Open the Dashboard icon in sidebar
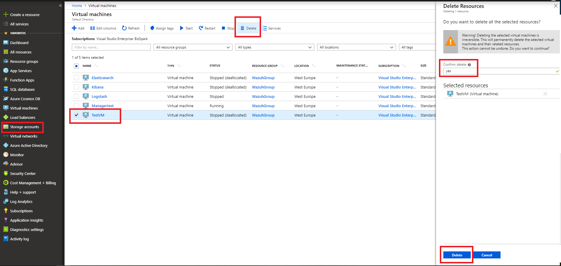 tap(6, 43)
